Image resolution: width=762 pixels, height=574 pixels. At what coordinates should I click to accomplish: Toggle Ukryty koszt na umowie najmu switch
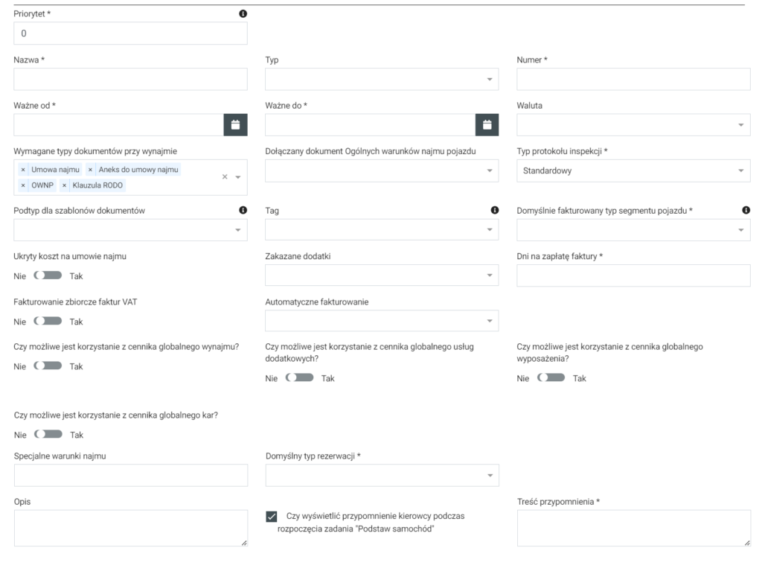[x=48, y=276]
